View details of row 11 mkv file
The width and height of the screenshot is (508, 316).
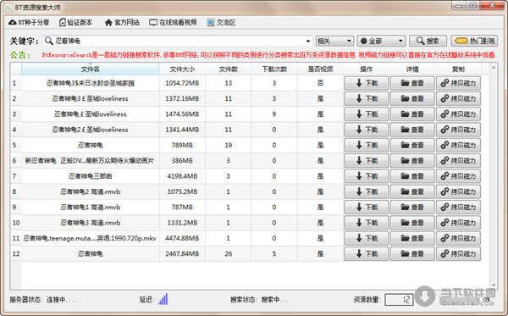(412, 238)
